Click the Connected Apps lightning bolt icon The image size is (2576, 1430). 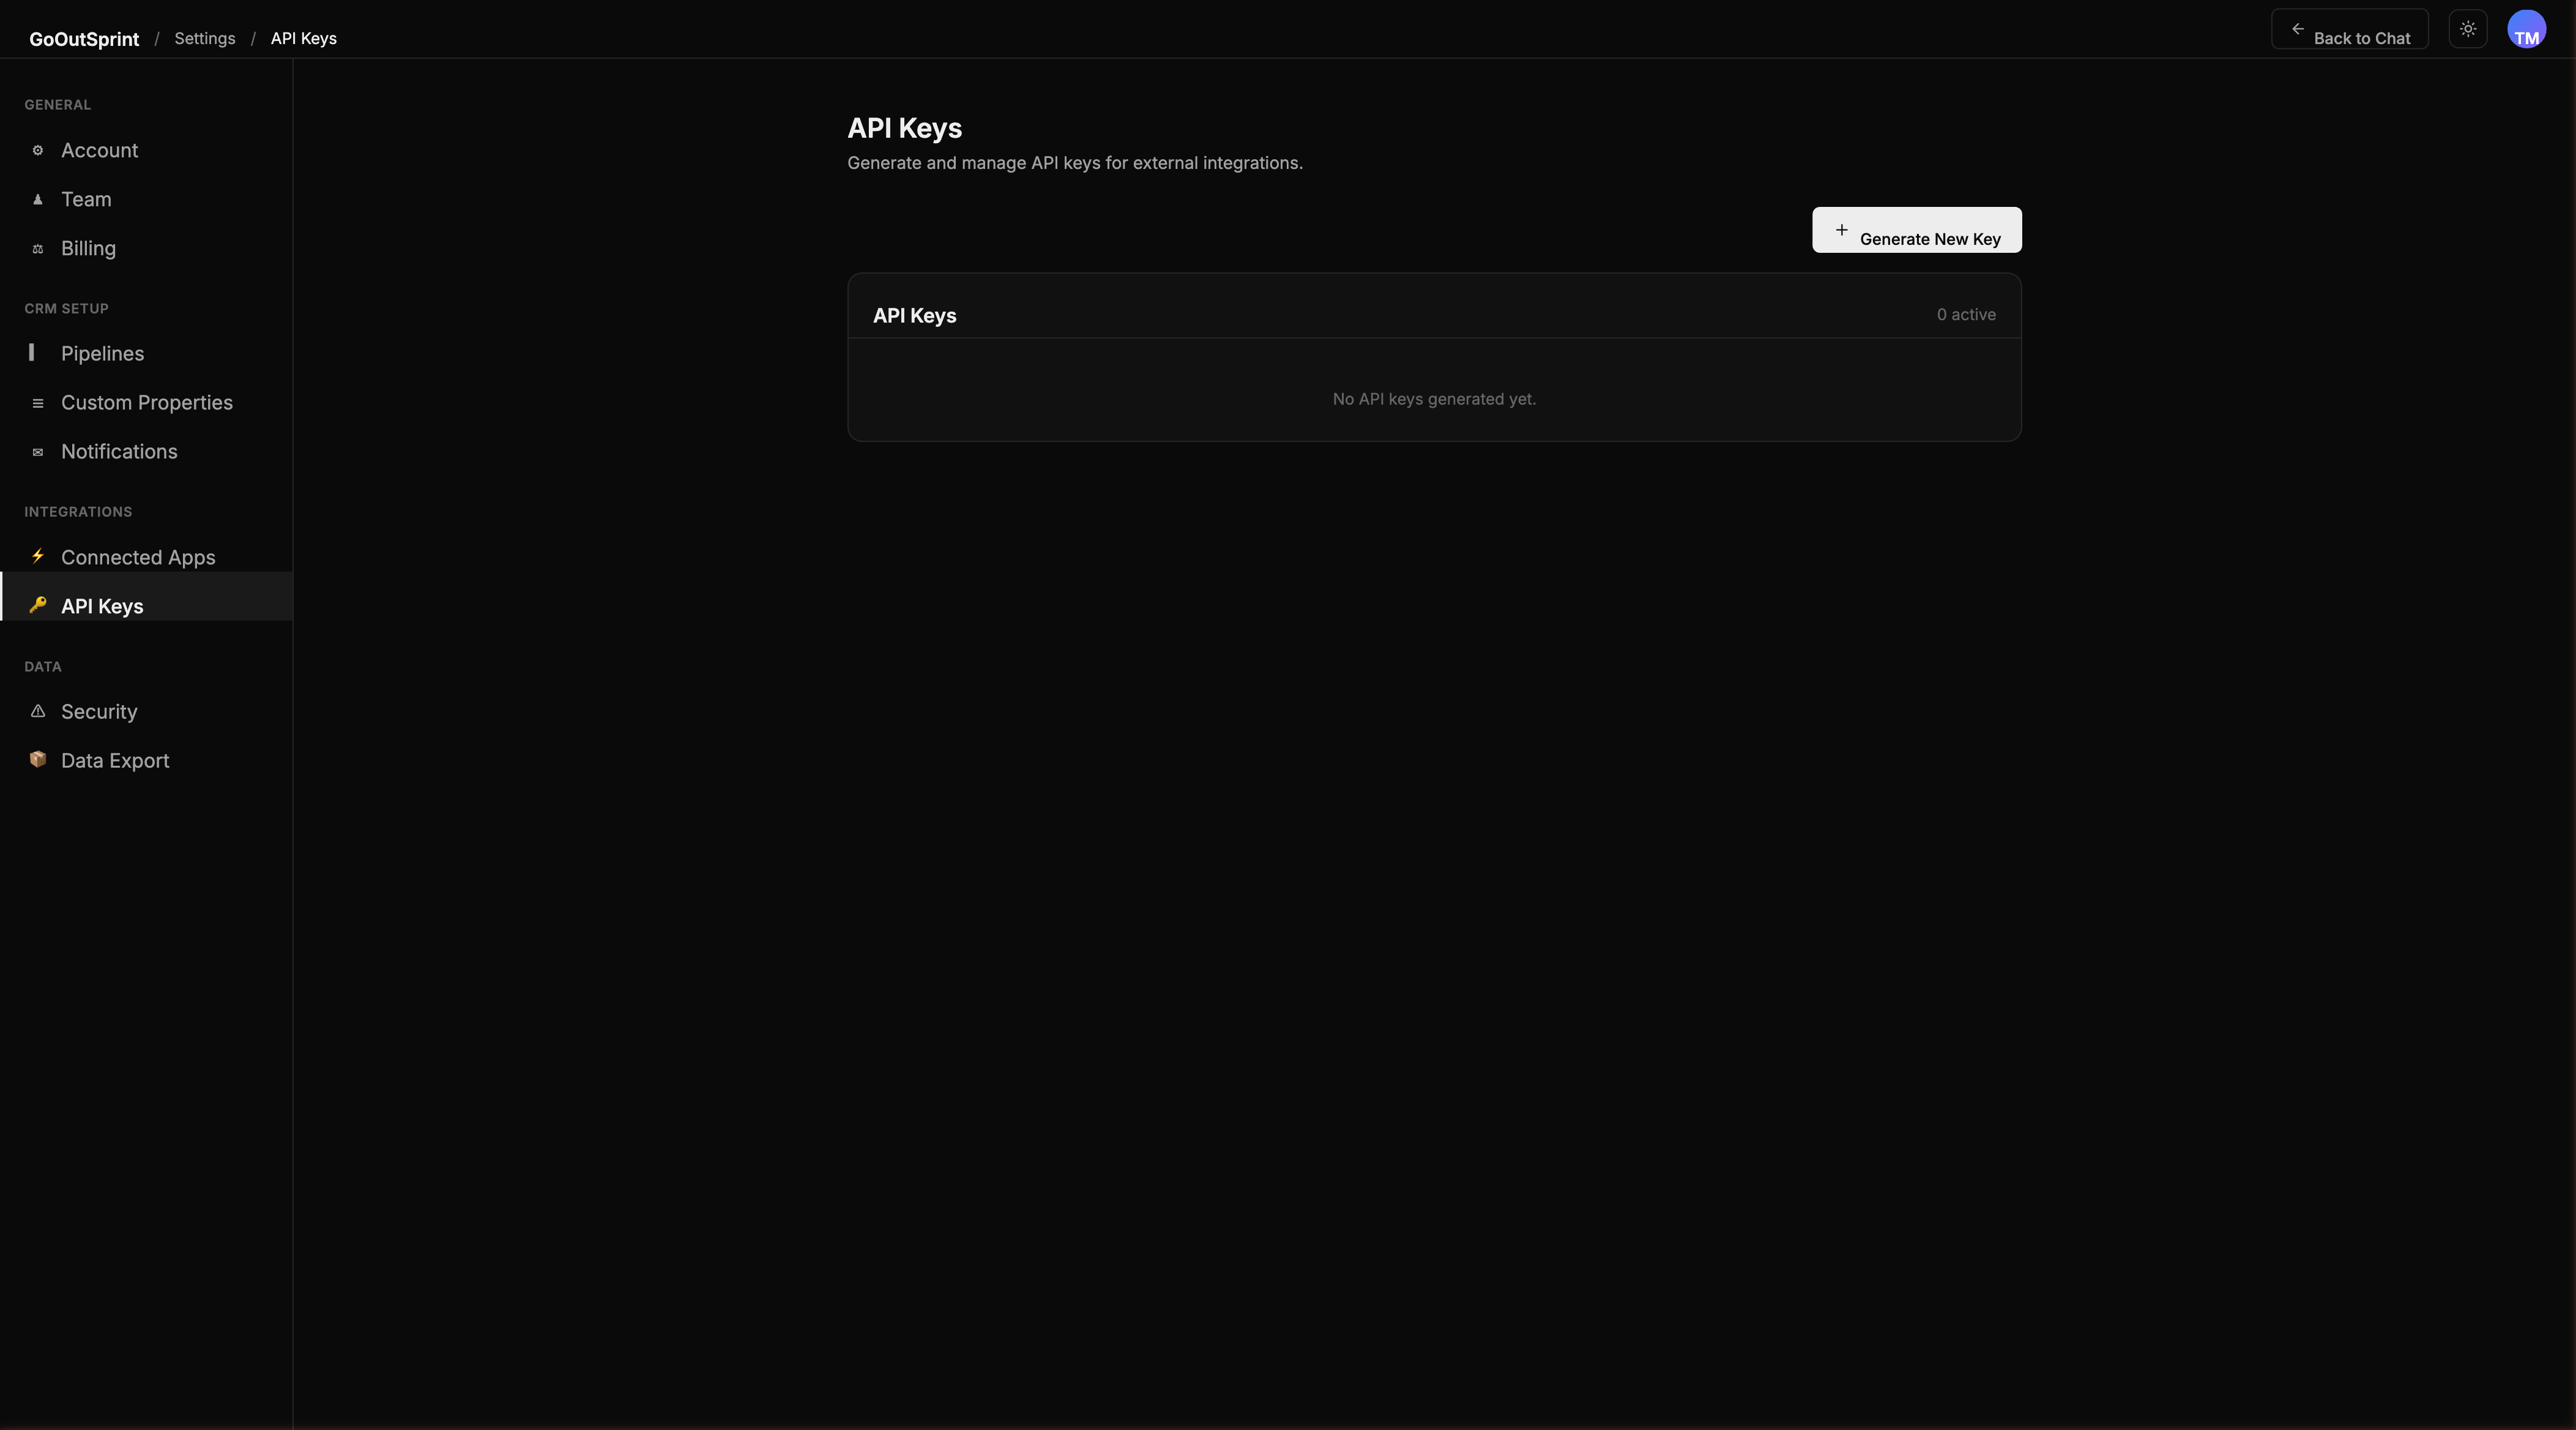(x=38, y=556)
